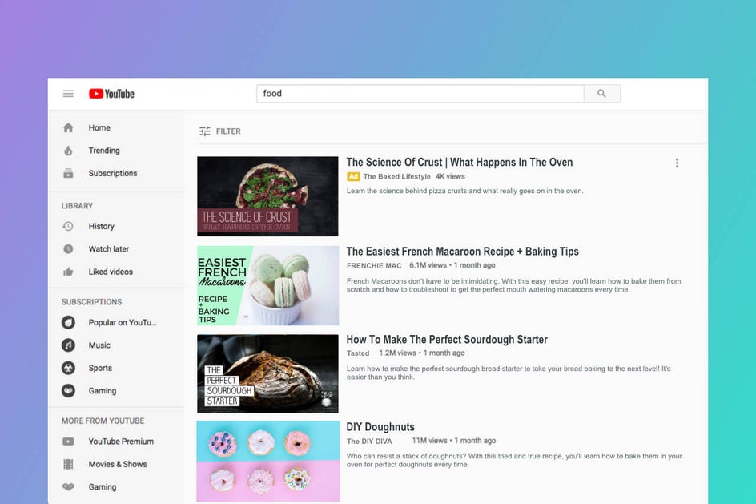Click 6.1M views • 1 month ago text
Screen dimensions: 756x504
point(452,265)
